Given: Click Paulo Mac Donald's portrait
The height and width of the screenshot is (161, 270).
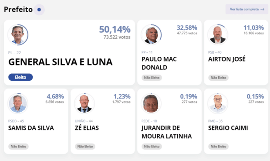Looking at the screenshot, I should click(x=151, y=34).
